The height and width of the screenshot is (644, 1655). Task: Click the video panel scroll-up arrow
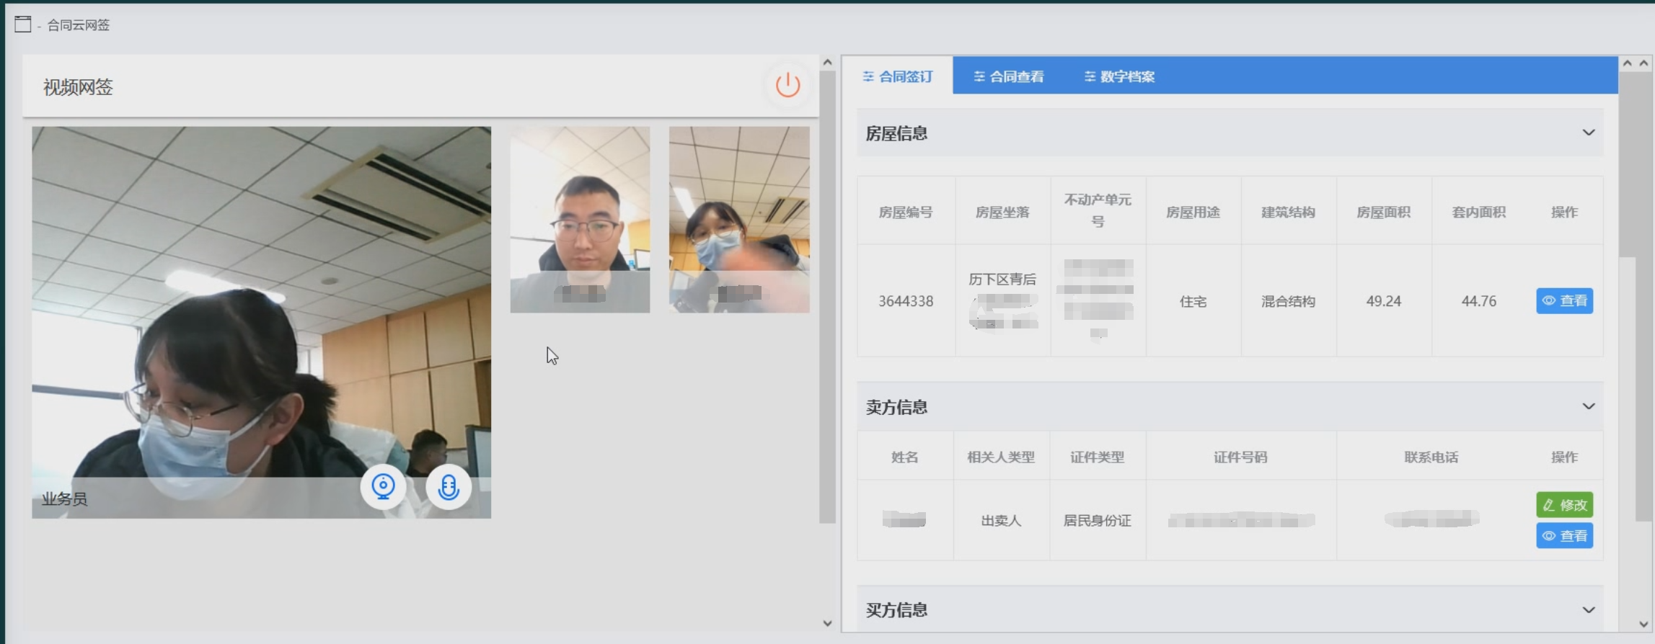[x=827, y=63]
